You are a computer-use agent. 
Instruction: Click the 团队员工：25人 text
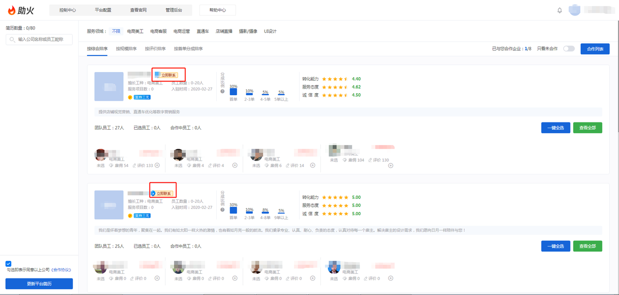coord(109,246)
